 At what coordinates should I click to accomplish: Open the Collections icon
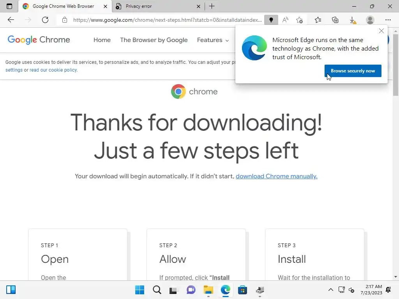click(335, 20)
